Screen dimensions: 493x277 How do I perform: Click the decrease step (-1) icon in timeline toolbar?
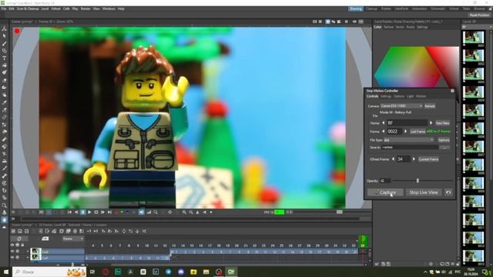tap(89, 231)
